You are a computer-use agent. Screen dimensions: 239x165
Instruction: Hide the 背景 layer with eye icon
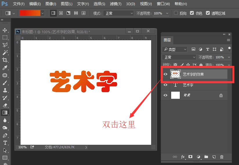coord(165,95)
